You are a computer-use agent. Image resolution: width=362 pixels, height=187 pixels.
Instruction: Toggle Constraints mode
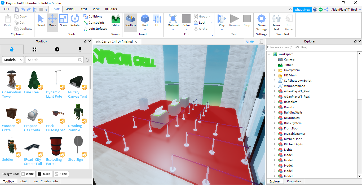click(x=94, y=23)
